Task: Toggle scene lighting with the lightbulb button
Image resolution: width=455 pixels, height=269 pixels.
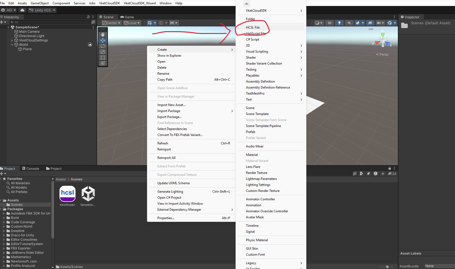Action: [x=339, y=23]
